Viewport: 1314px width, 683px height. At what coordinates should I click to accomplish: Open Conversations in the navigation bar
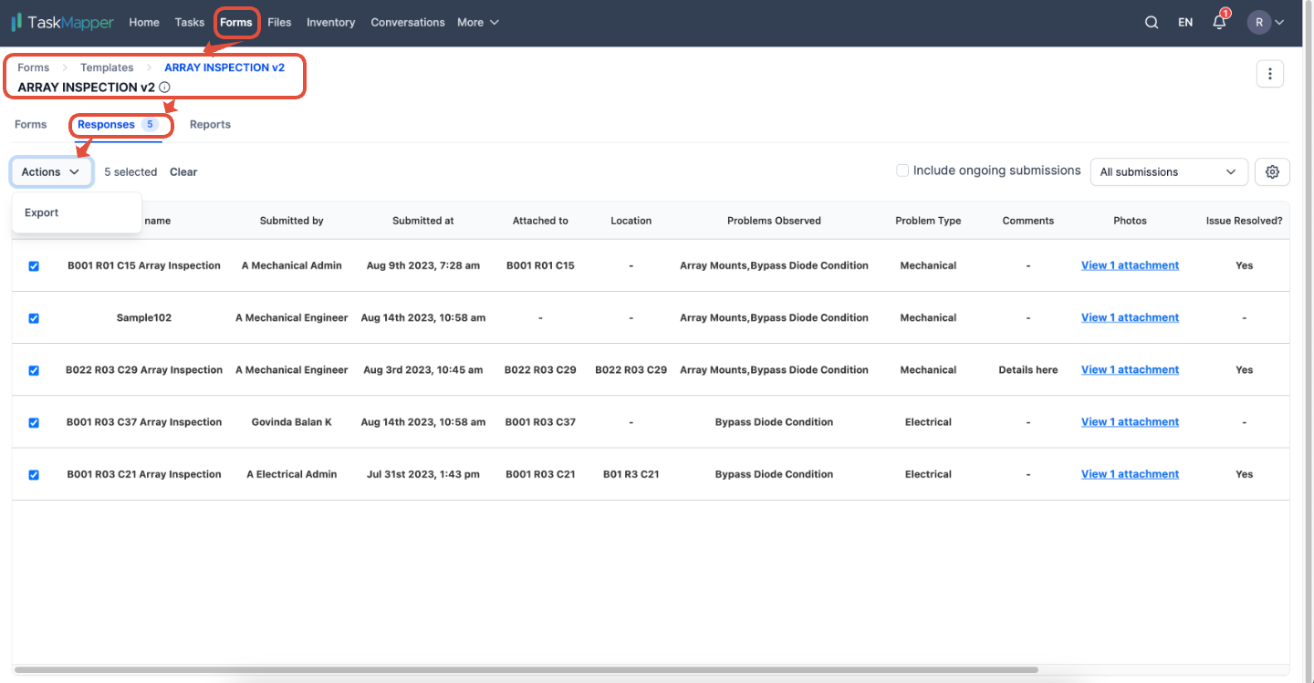coord(408,22)
